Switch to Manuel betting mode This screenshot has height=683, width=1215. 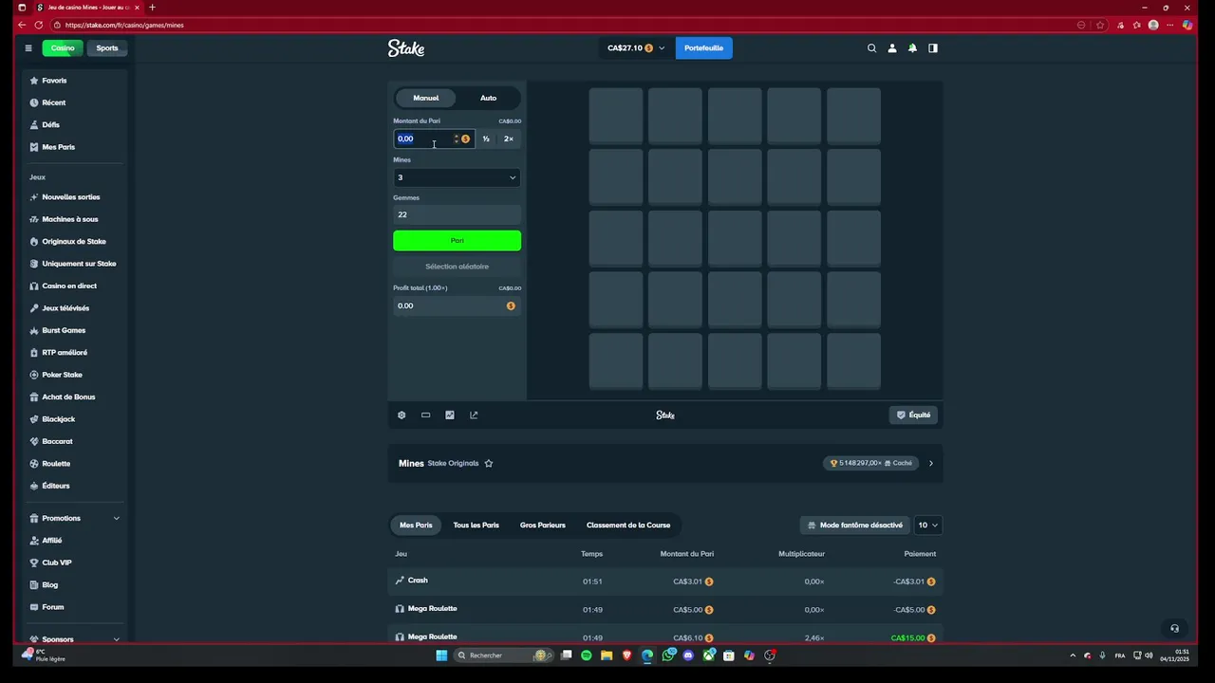point(425,98)
